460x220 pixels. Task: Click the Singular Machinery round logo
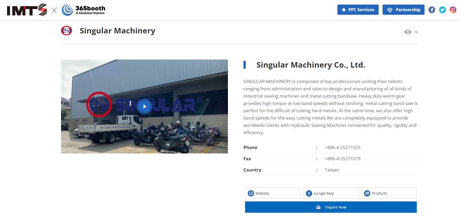coord(66,31)
